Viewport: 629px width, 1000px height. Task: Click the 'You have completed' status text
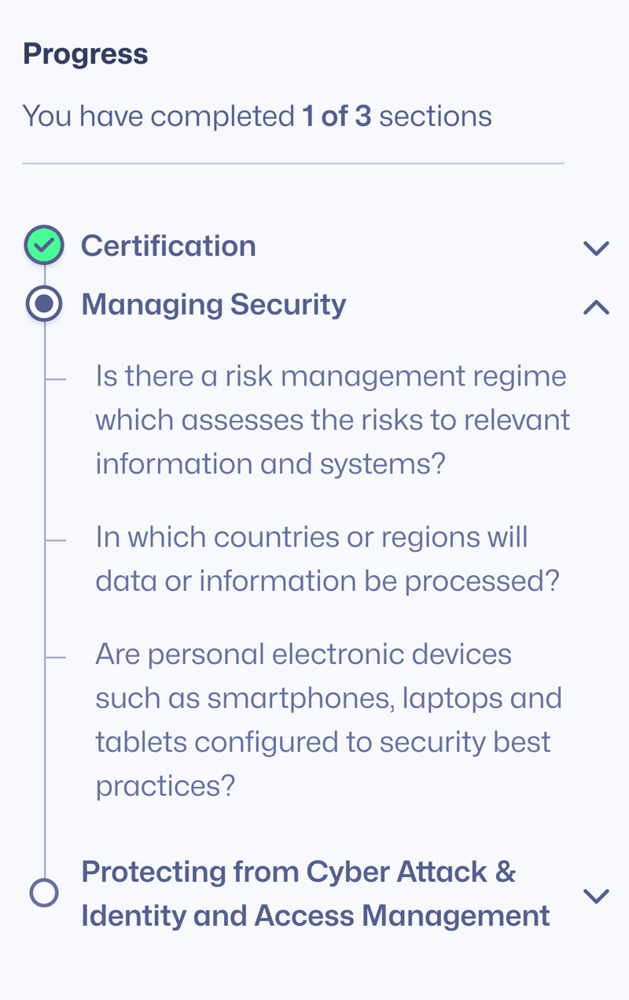pyautogui.click(x=157, y=116)
